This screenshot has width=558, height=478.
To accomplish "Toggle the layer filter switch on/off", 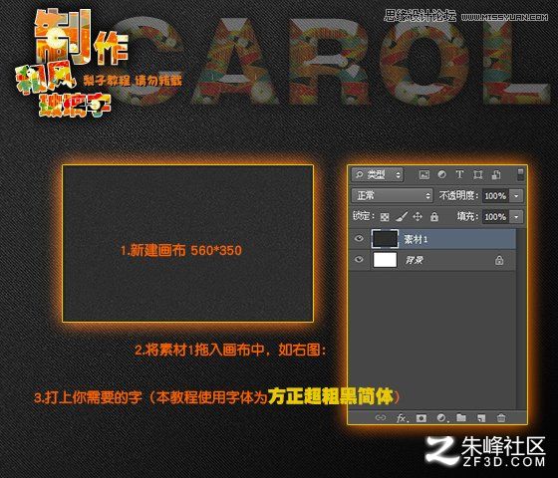I will (520, 174).
